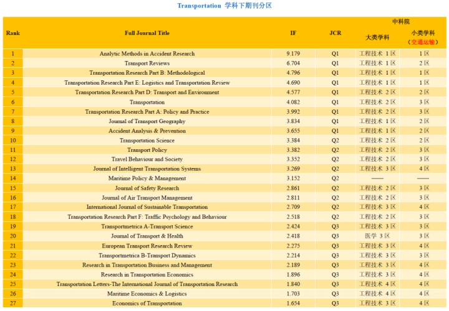Click the 'Full Journal Title' column header
Image resolution: width=449 pixels, height=311 pixels.
coord(147,33)
